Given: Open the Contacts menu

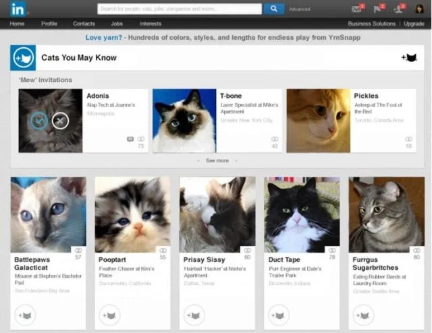Looking at the screenshot, I should 84,24.
